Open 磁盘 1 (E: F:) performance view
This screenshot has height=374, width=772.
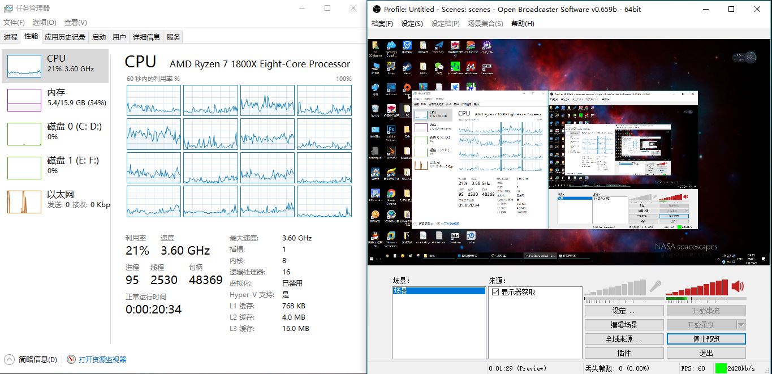point(24,168)
